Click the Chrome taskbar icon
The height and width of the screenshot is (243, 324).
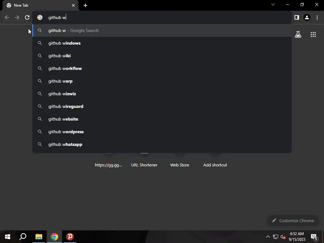(54, 237)
